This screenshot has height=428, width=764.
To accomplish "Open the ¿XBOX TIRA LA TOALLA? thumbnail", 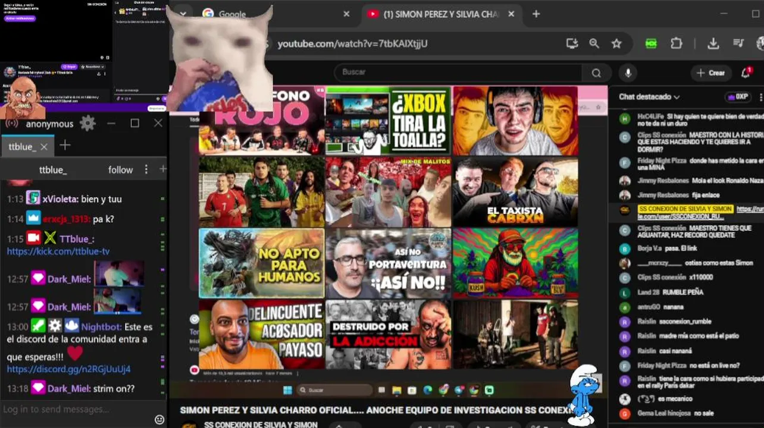I will pos(389,121).
